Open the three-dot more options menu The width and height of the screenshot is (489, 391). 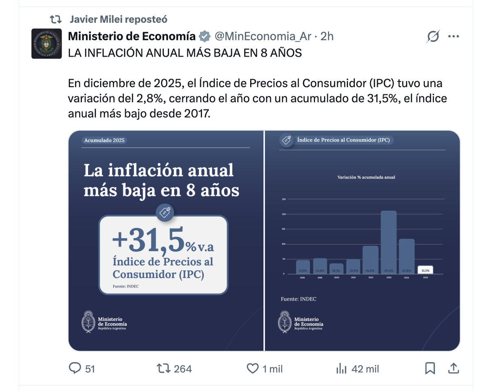[454, 36]
